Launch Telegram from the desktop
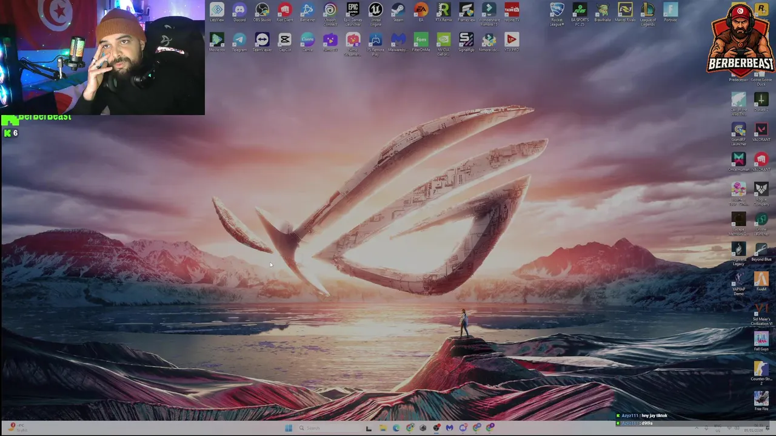This screenshot has width=776, height=436. click(x=239, y=42)
